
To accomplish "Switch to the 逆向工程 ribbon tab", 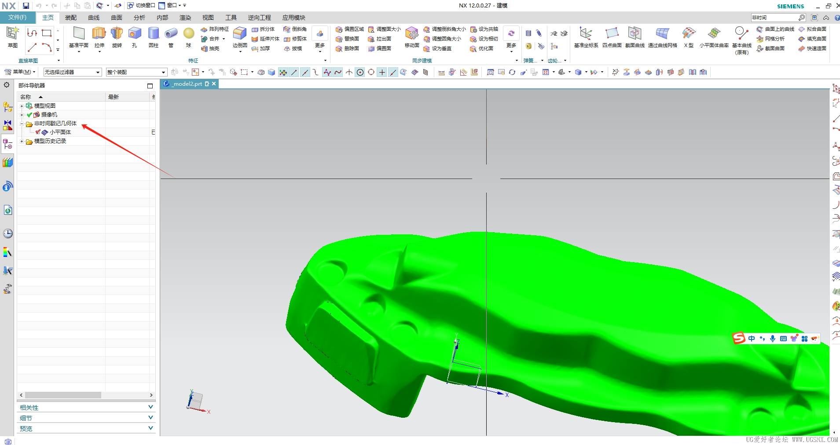I will (260, 18).
